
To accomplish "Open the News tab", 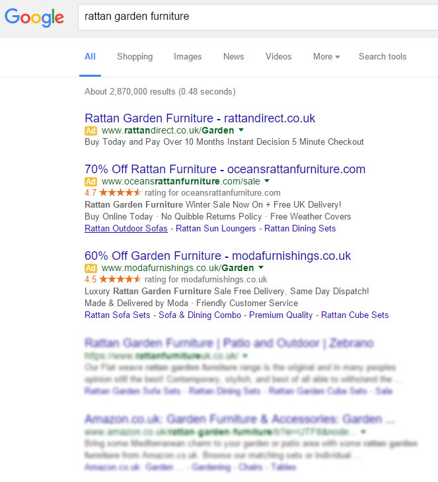I will [x=233, y=57].
